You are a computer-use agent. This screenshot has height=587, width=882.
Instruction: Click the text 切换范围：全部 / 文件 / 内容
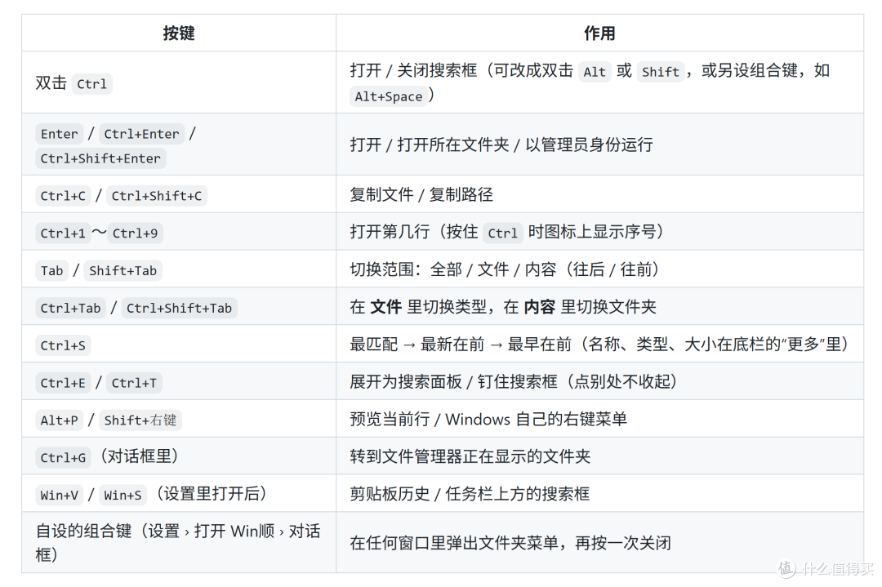[x=452, y=269]
